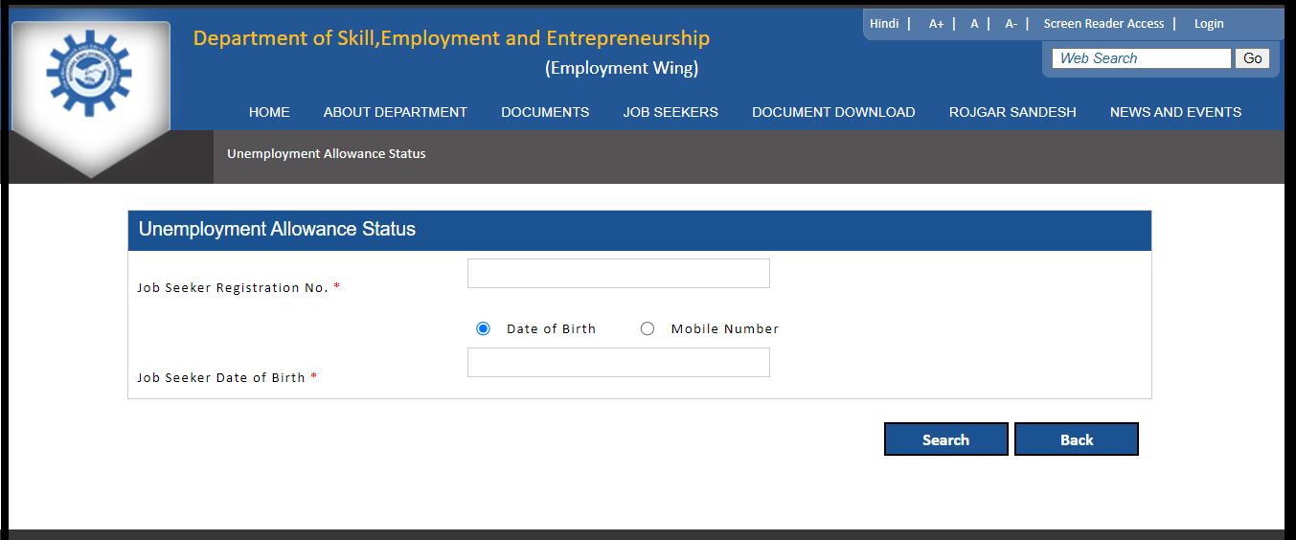1296x540 pixels.
Task: Open the DOCUMENTS menu
Action: click(545, 112)
